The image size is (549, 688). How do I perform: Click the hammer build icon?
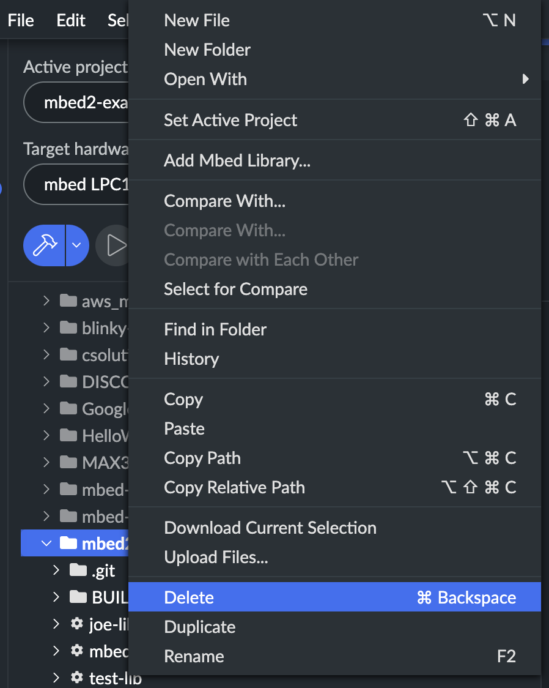point(44,245)
